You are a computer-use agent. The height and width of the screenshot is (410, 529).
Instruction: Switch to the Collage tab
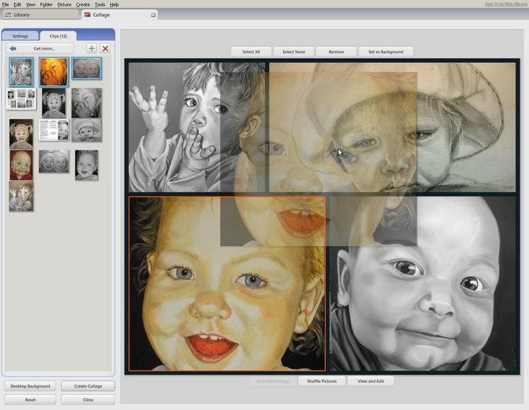(120, 15)
